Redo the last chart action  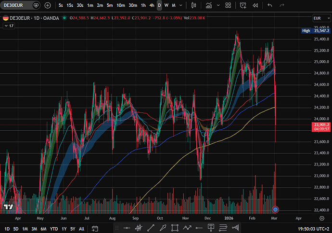pyautogui.click(x=281, y=5)
